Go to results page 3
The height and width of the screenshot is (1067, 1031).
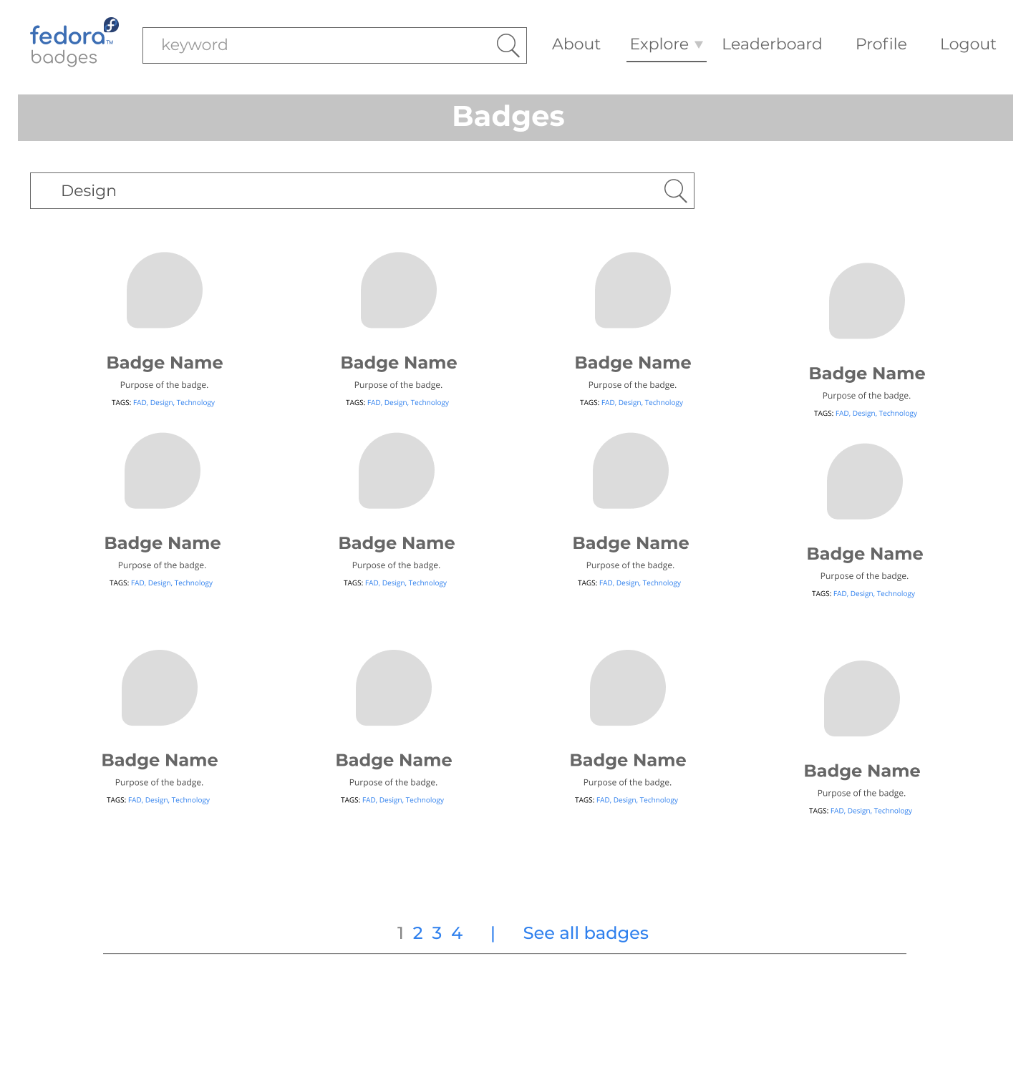(x=437, y=933)
